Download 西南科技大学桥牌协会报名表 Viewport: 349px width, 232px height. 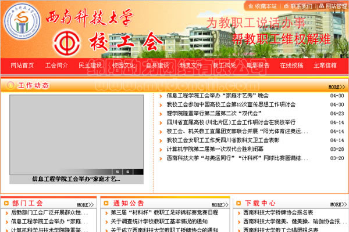278,212
